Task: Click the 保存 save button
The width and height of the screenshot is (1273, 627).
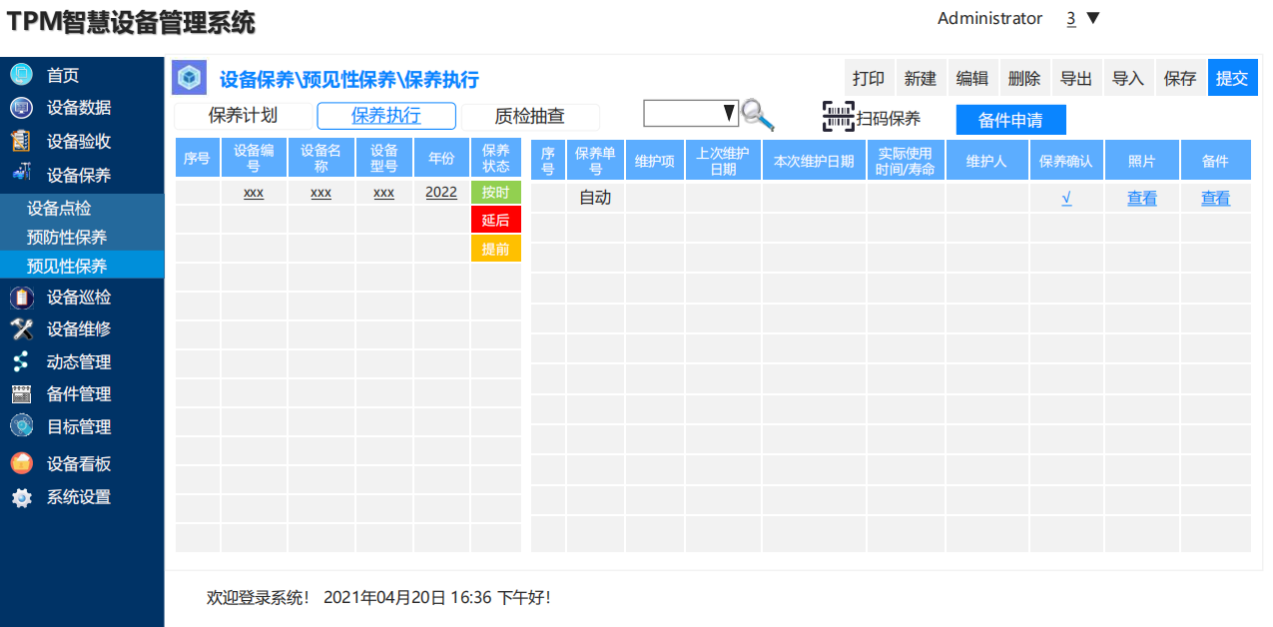Action: pos(1180,78)
